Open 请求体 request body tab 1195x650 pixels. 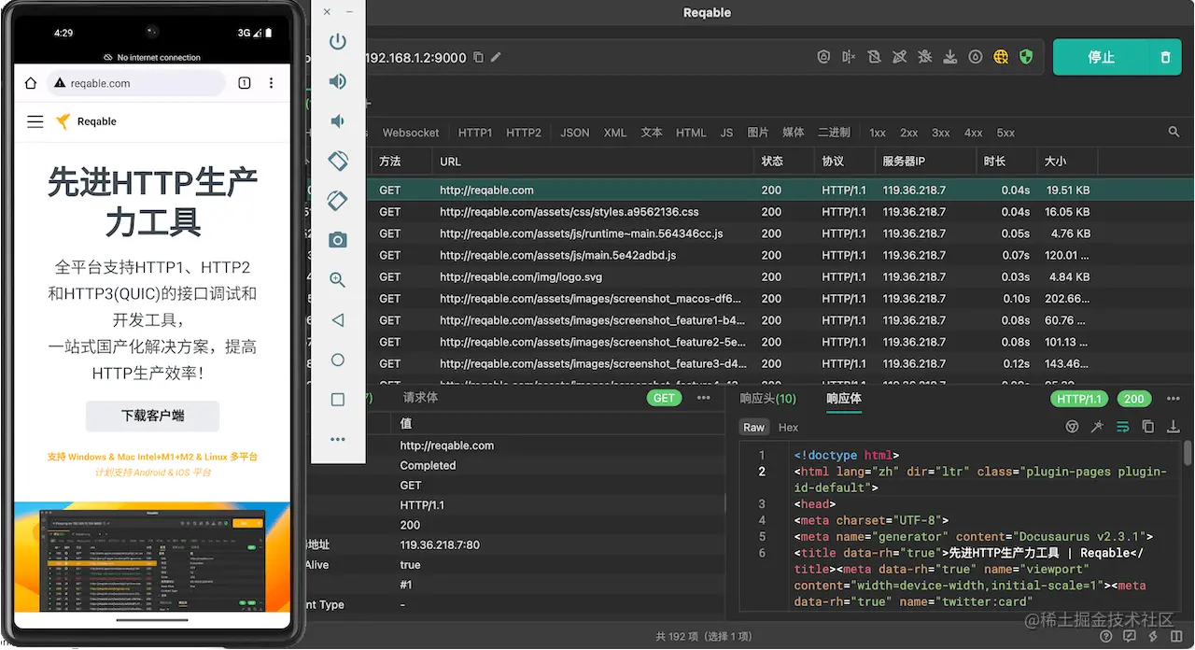pos(420,397)
